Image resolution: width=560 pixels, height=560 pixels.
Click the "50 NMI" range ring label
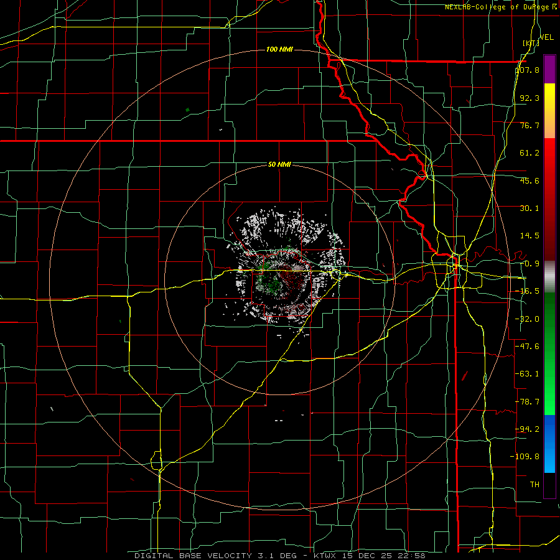pos(279,164)
